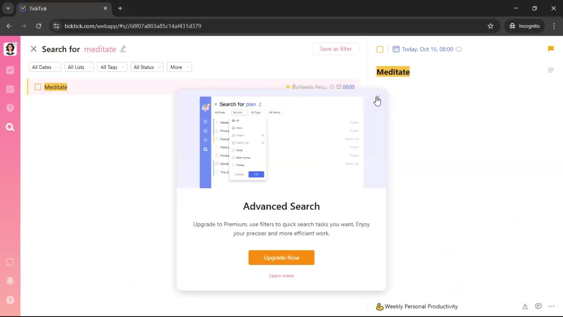The width and height of the screenshot is (563, 317).
Task: Click the Upgrade Now button
Action: (281, 257)
